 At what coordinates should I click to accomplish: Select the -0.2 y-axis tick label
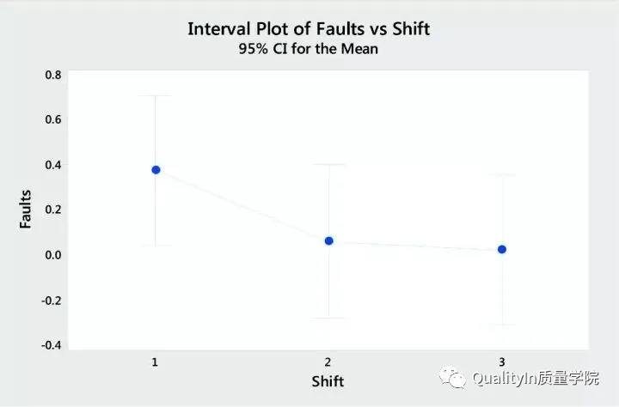click(51, 301)
